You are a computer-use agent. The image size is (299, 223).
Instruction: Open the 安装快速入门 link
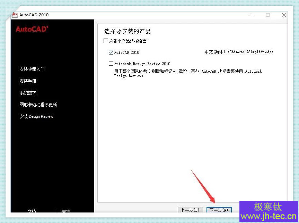[x=32, y=69]
